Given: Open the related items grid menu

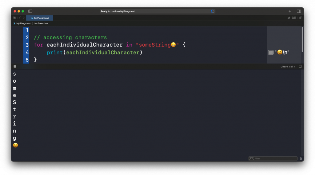Looking at the screenshot, I should tap(14, 18).
